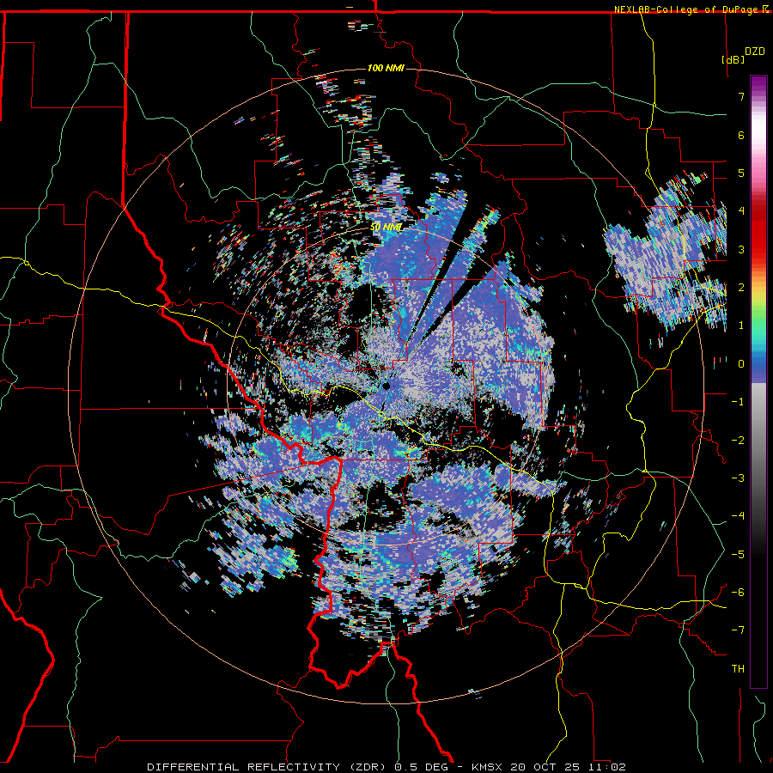Click the Differential Reflectivity (ZDR) caption
This screenshot has height=773, width=773.
[x=268, y=767]
